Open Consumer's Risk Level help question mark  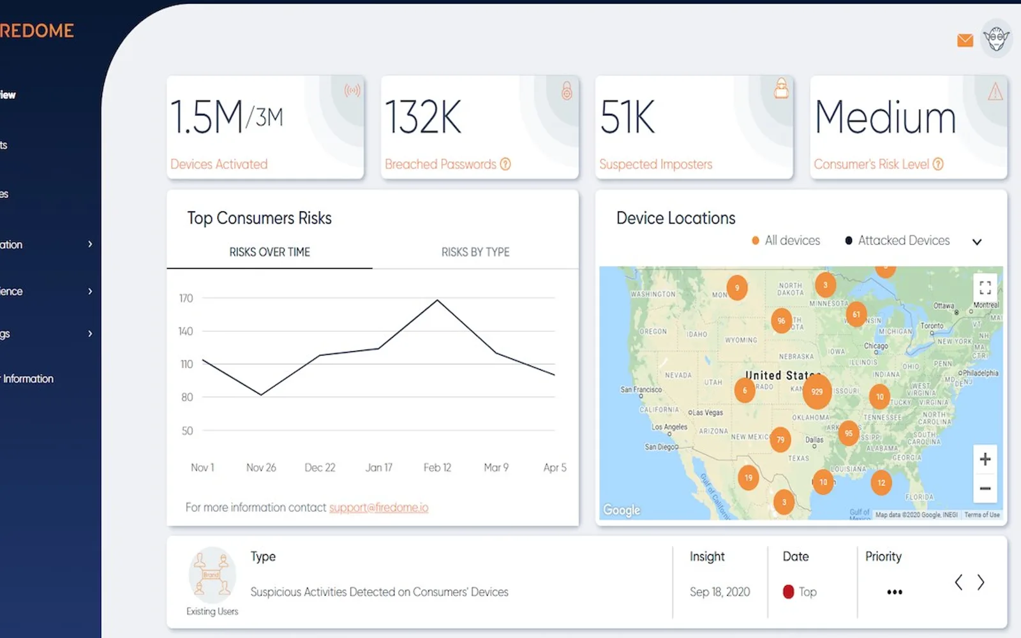click(x=938, y=164)
